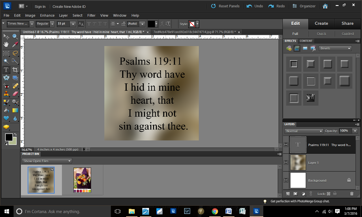
Task: Click the black text color swatch
Action: [151, 24]
